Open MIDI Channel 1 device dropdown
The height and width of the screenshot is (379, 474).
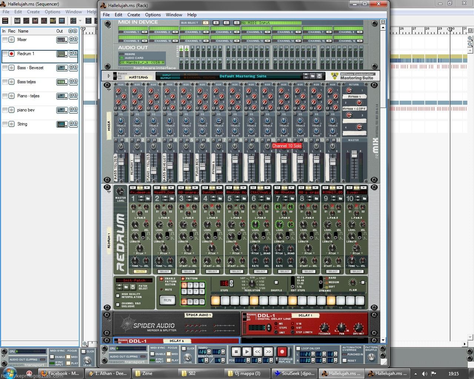point(144,32)
